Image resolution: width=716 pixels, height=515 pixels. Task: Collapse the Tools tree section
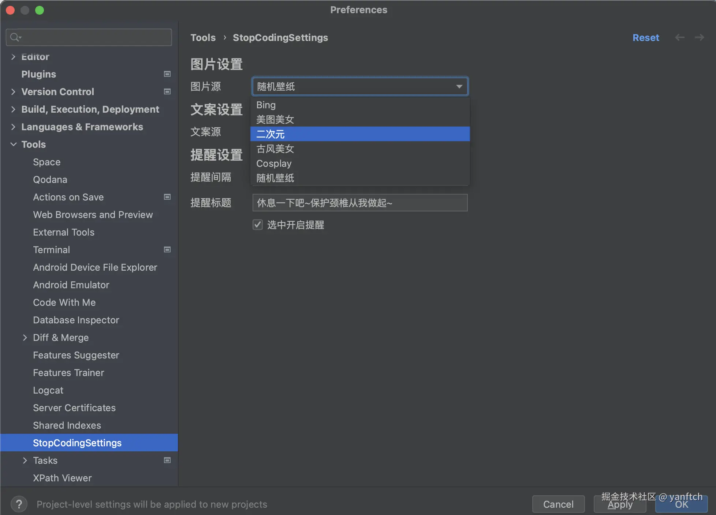click(x=14, y=144)
